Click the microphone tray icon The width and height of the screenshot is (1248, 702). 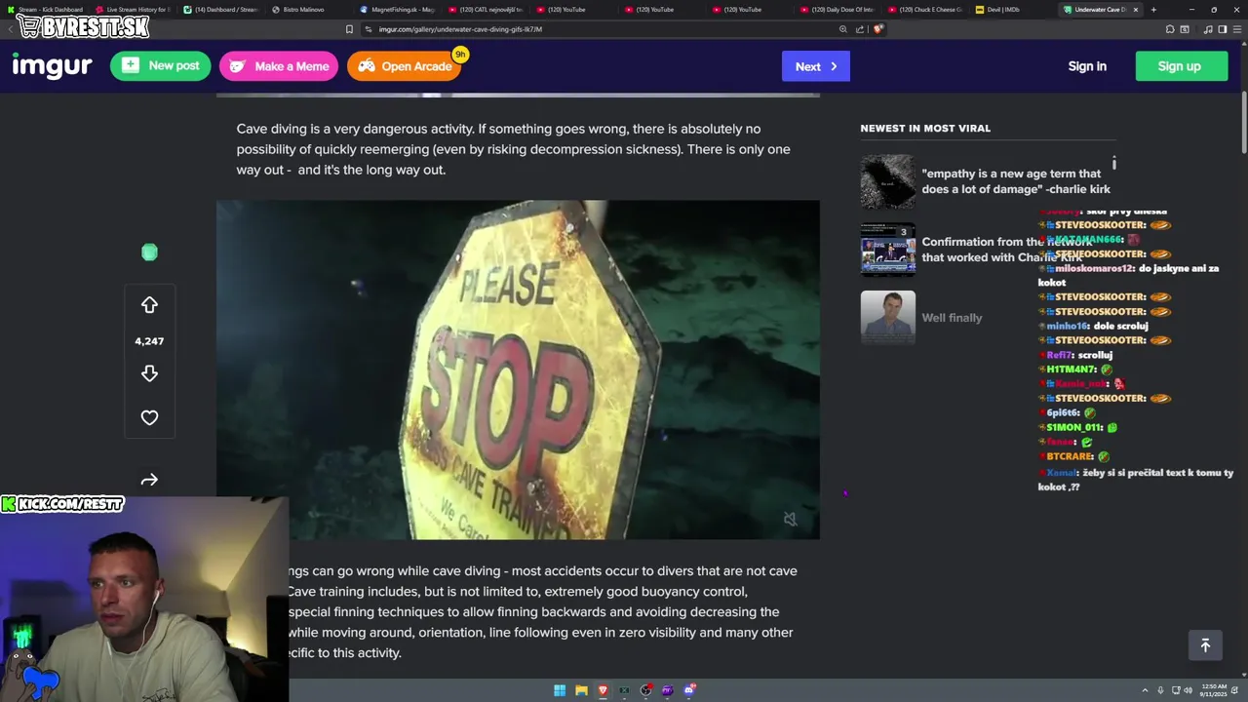(1161, 690)
